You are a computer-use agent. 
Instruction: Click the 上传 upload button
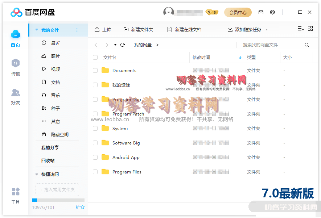tap(103, 30)
